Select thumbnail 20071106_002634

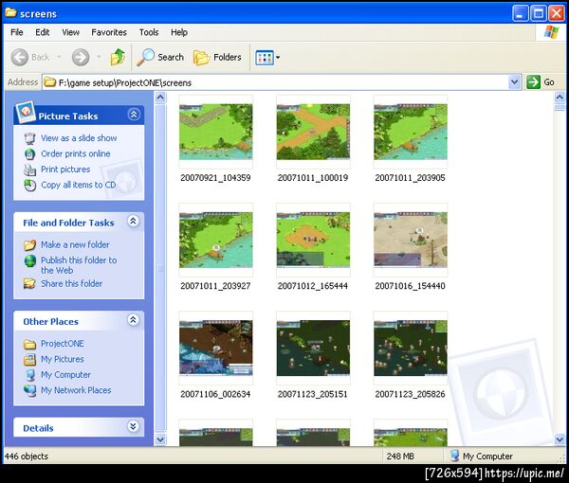pos(216,348)
